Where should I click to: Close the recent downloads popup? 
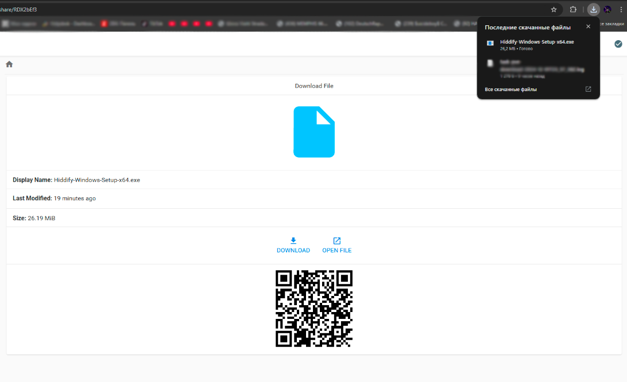pyautogui.click(x=588, y=26)
